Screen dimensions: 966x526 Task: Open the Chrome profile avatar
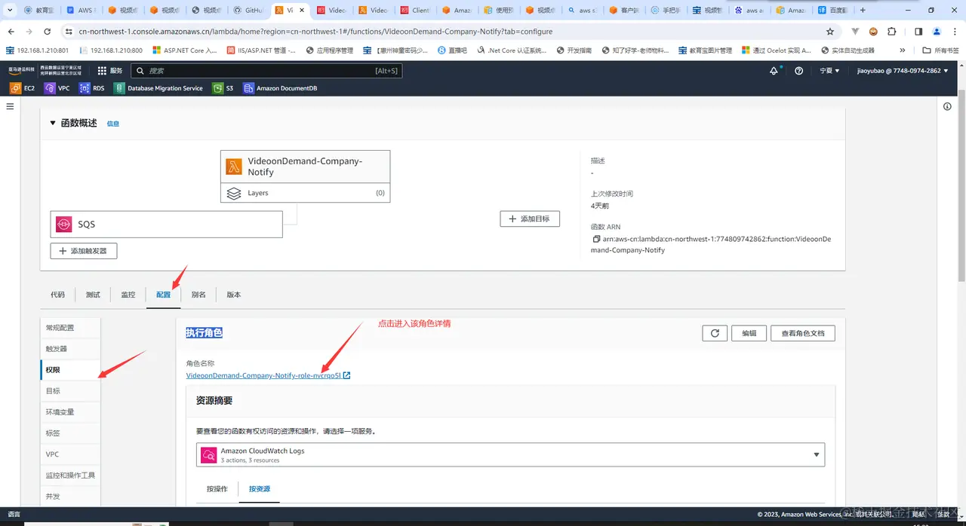[x=937, y=32]
